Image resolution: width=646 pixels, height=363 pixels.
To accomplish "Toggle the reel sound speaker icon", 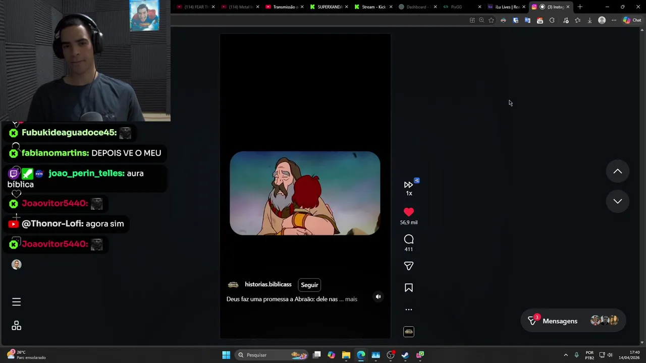I will point(378,297).
